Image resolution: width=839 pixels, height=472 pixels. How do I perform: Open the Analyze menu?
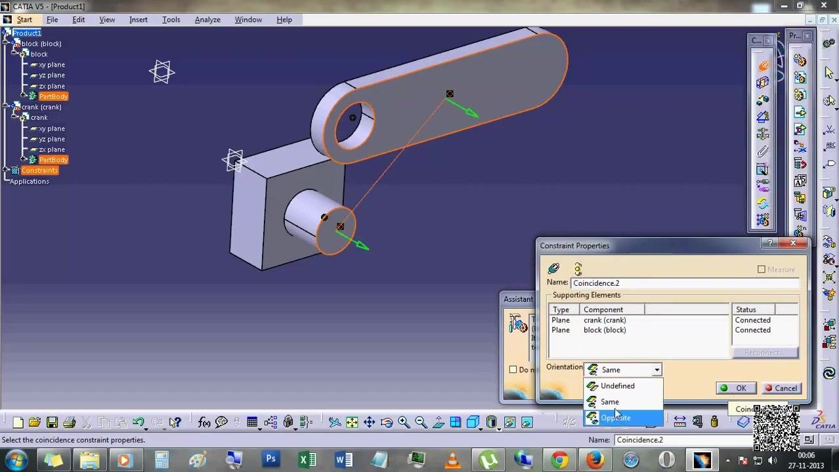click(x=207, y=20)
